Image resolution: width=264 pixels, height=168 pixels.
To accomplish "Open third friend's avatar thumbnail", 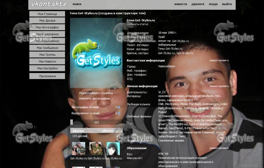I will click(x=113, y=149).
